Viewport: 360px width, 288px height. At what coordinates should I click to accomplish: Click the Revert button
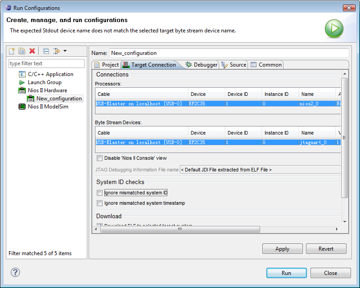pyautogui.click(x=326, y=249)
